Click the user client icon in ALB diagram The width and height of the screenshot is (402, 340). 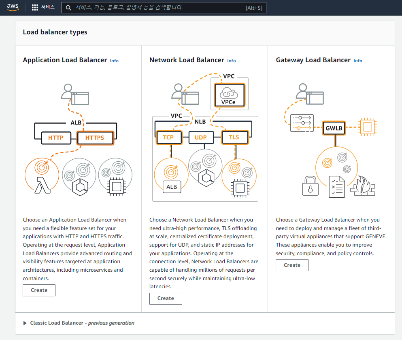(75, 94)
